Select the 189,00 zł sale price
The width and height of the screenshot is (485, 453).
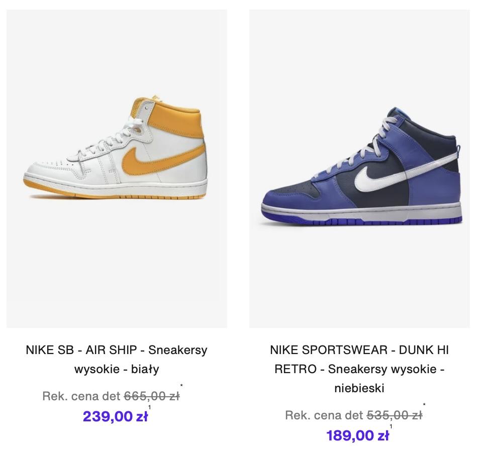pos(358,435)
